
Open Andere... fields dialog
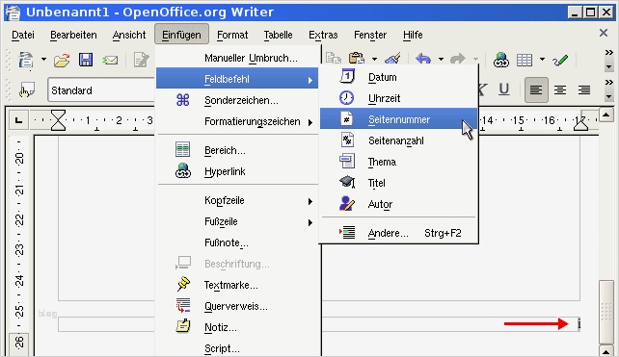(399, 233)
